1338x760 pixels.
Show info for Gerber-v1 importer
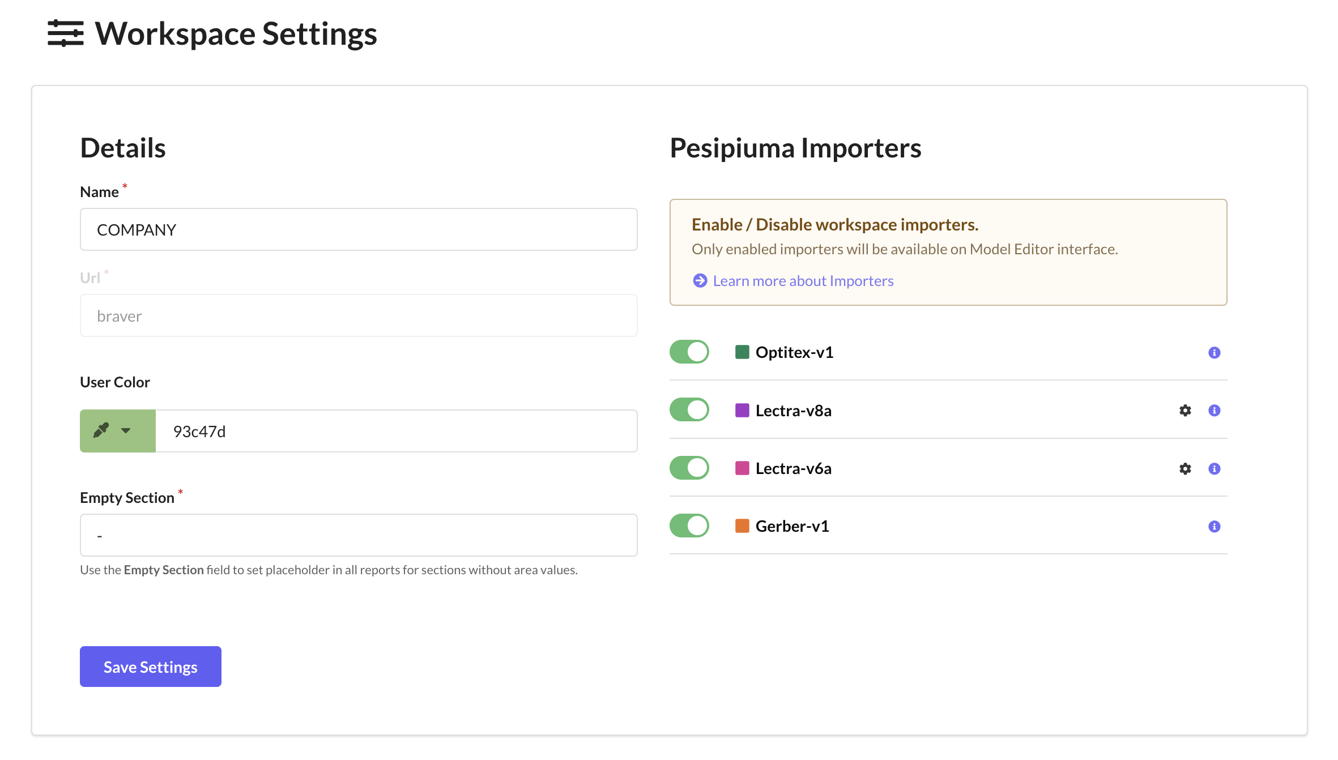(x=1214, y=527)
